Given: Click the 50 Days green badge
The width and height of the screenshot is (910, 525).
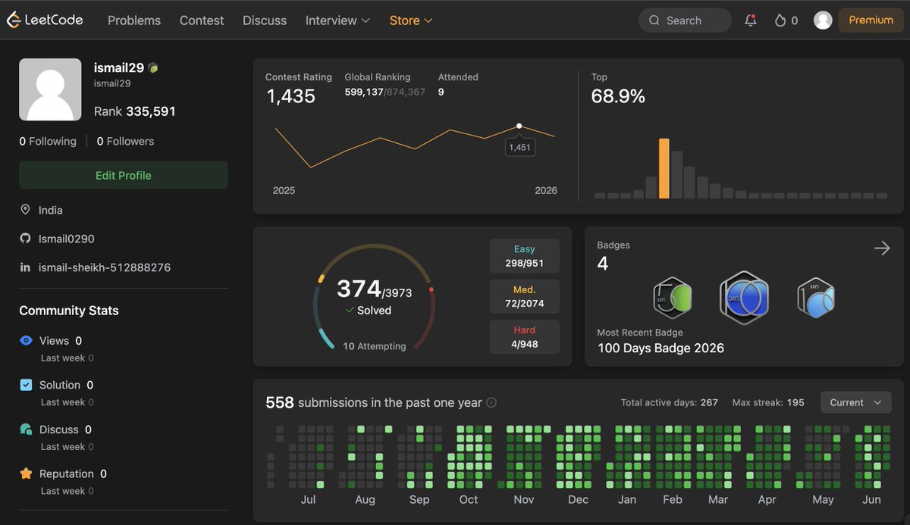Looking at the screenshot, I should tap(673, 298).
